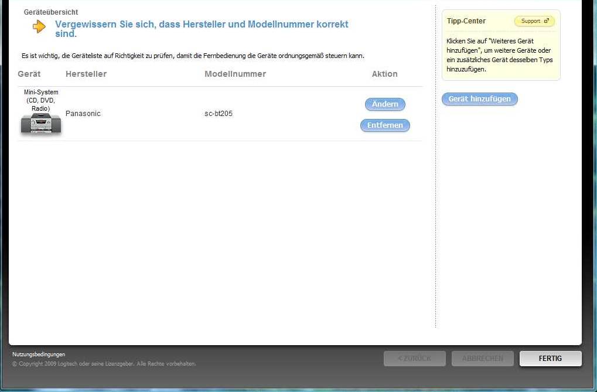Image resolution: width=597 pixels, height=392 pixels.
Task: Click the Geräteübersicht section title
Action: 51,12
